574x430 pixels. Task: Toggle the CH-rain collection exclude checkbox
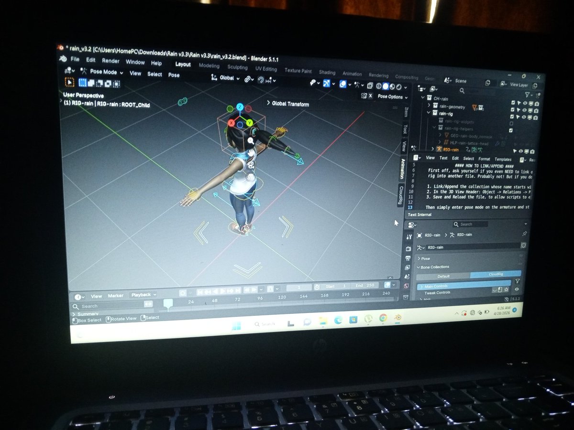coord(512,103)
